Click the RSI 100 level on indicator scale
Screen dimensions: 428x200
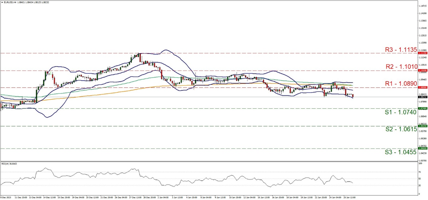pos(420,163)
